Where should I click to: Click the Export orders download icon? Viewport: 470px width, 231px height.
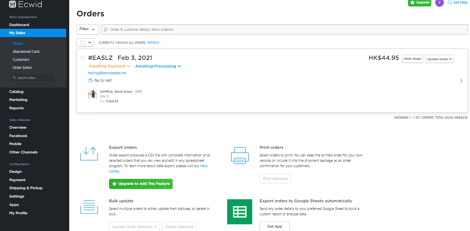(x=89, y=154)
